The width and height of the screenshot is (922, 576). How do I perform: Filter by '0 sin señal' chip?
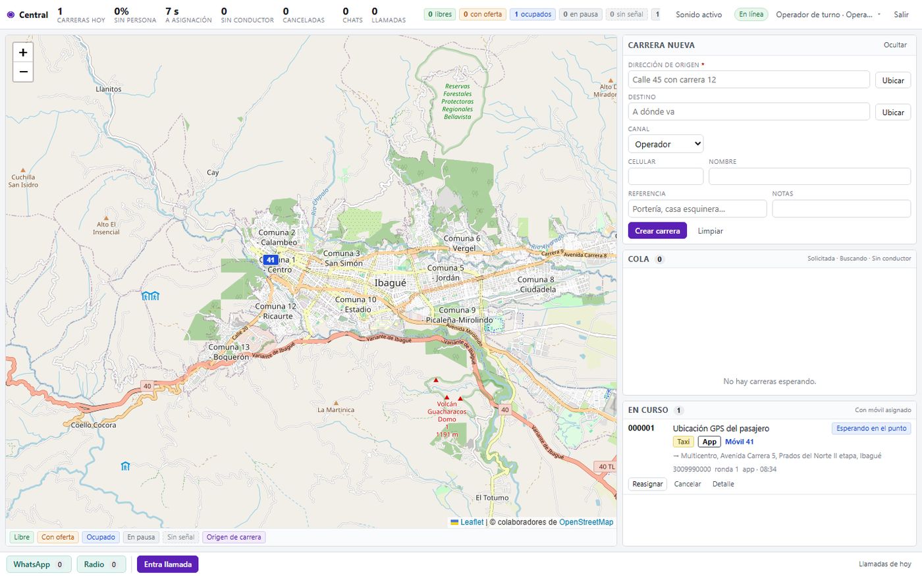pyautogui.click(x=626, y=14)
